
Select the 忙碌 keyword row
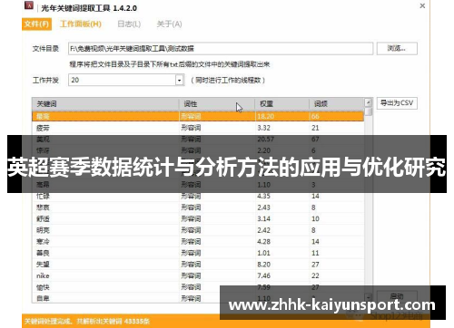tap(198, 197)
